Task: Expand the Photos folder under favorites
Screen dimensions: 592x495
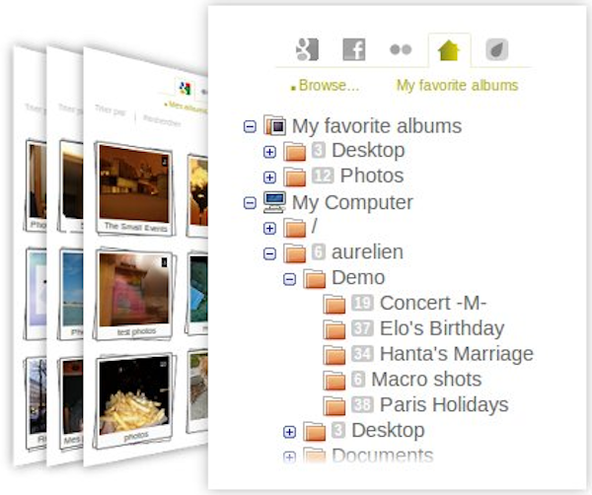Action: (269, 177)
